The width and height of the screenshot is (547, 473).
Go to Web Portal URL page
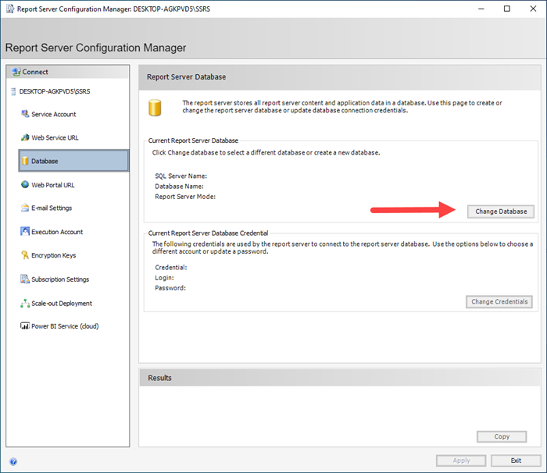pos(52,185)
